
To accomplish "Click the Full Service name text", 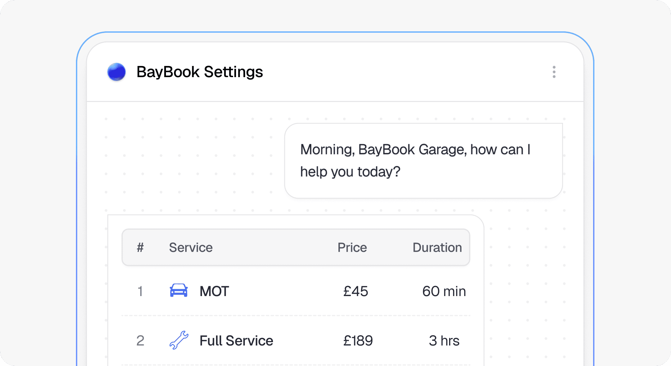I will pyautogui.click(x=236, y=341).
